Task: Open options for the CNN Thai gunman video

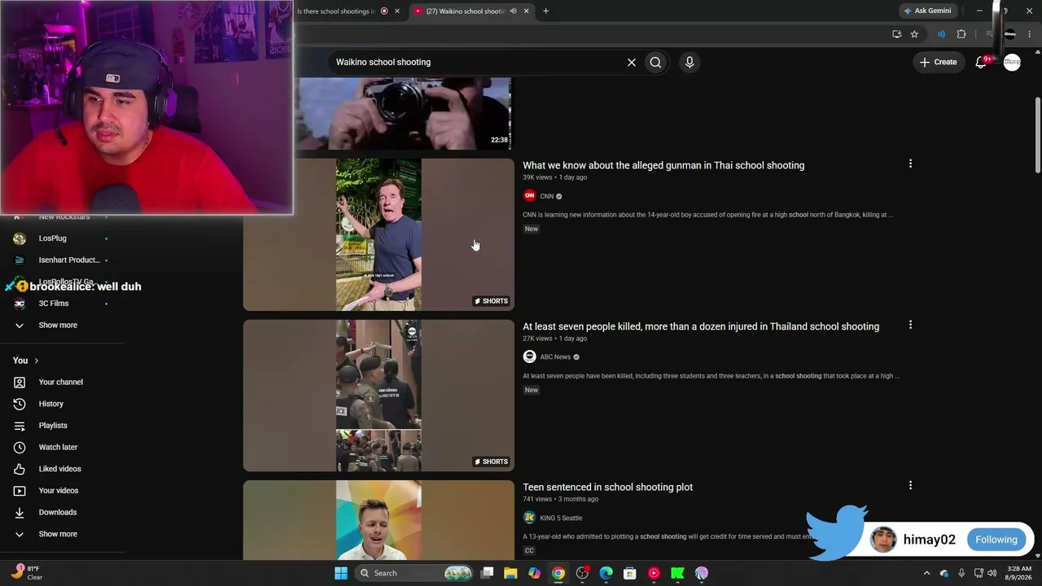Action: click(910, 164)
